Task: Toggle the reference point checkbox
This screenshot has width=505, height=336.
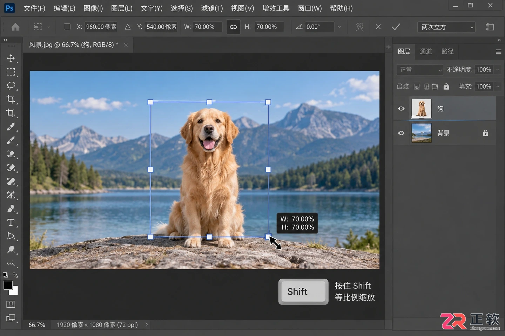Action: click(x=67, y=27)
